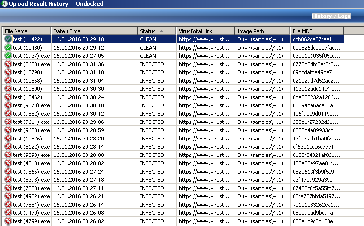
Task: Click the clean icon for test (11422)
Action: [8, 39]
